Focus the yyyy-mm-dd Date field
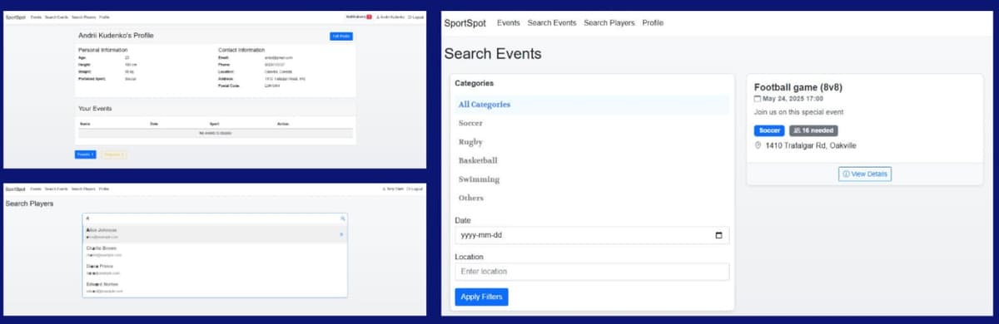This screenshot has width=999, height=324. pyautogui.click(x=592, y=235)
